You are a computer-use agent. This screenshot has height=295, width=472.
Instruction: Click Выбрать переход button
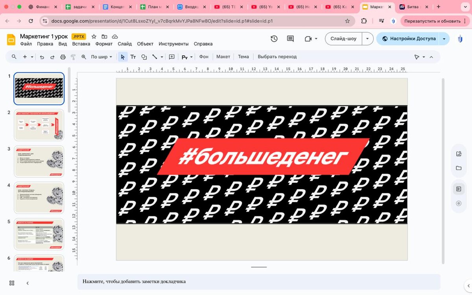[277, 57]
